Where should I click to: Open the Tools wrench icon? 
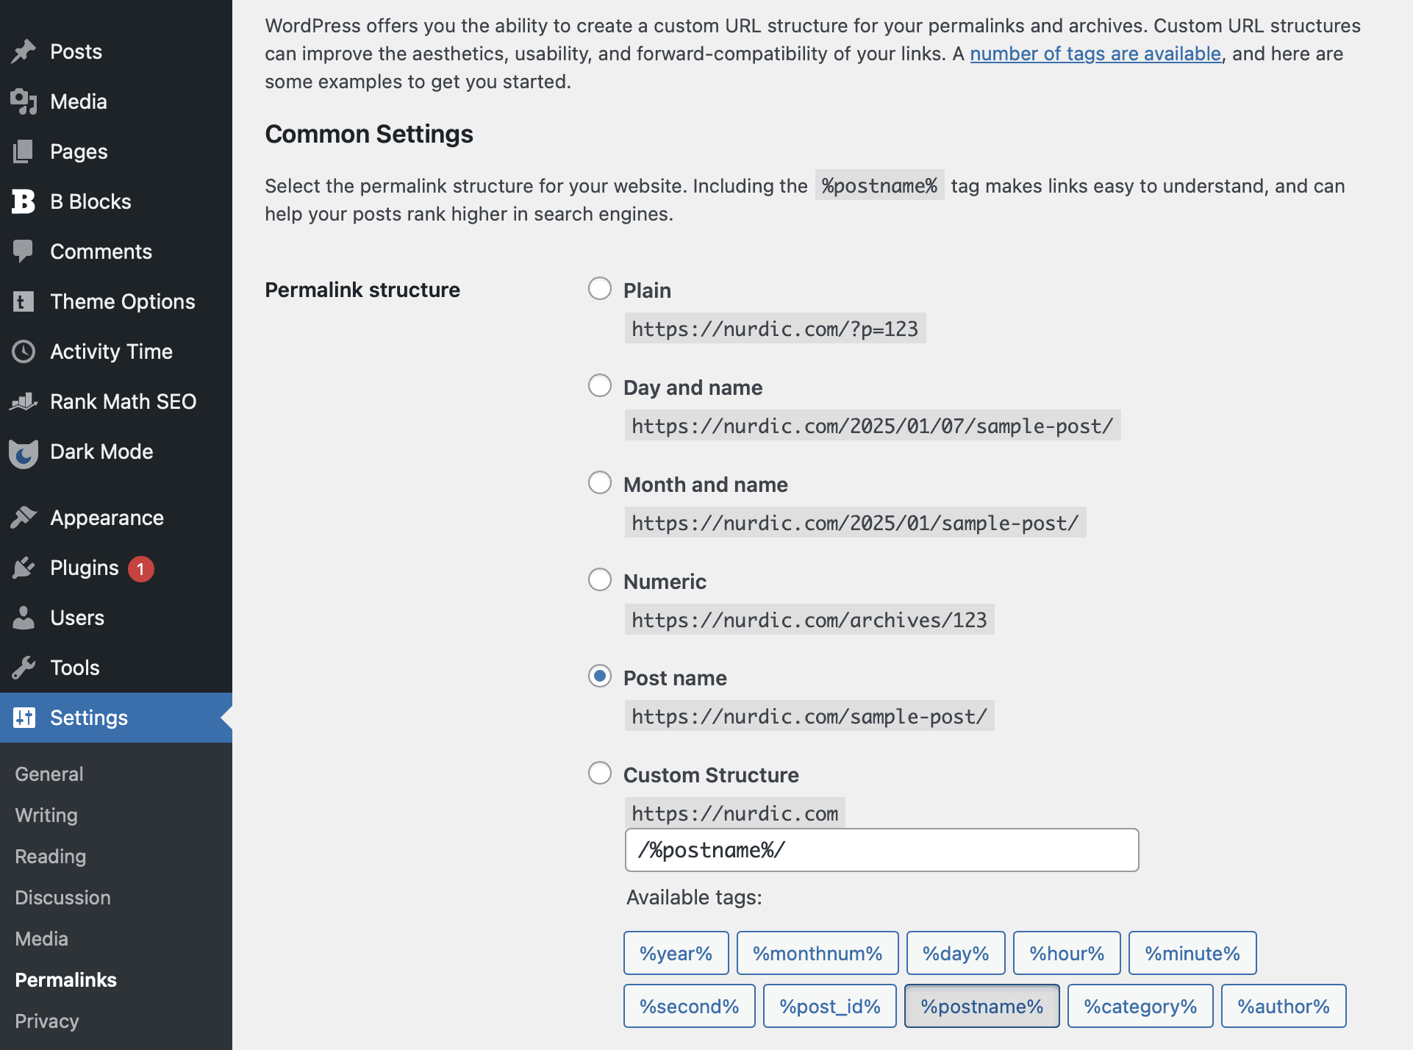coord(24,668)
